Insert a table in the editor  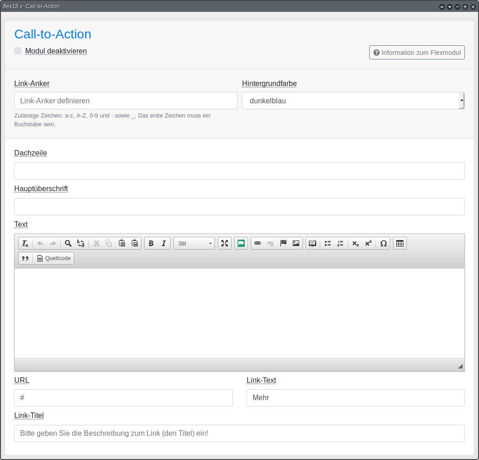click(400, 244)
